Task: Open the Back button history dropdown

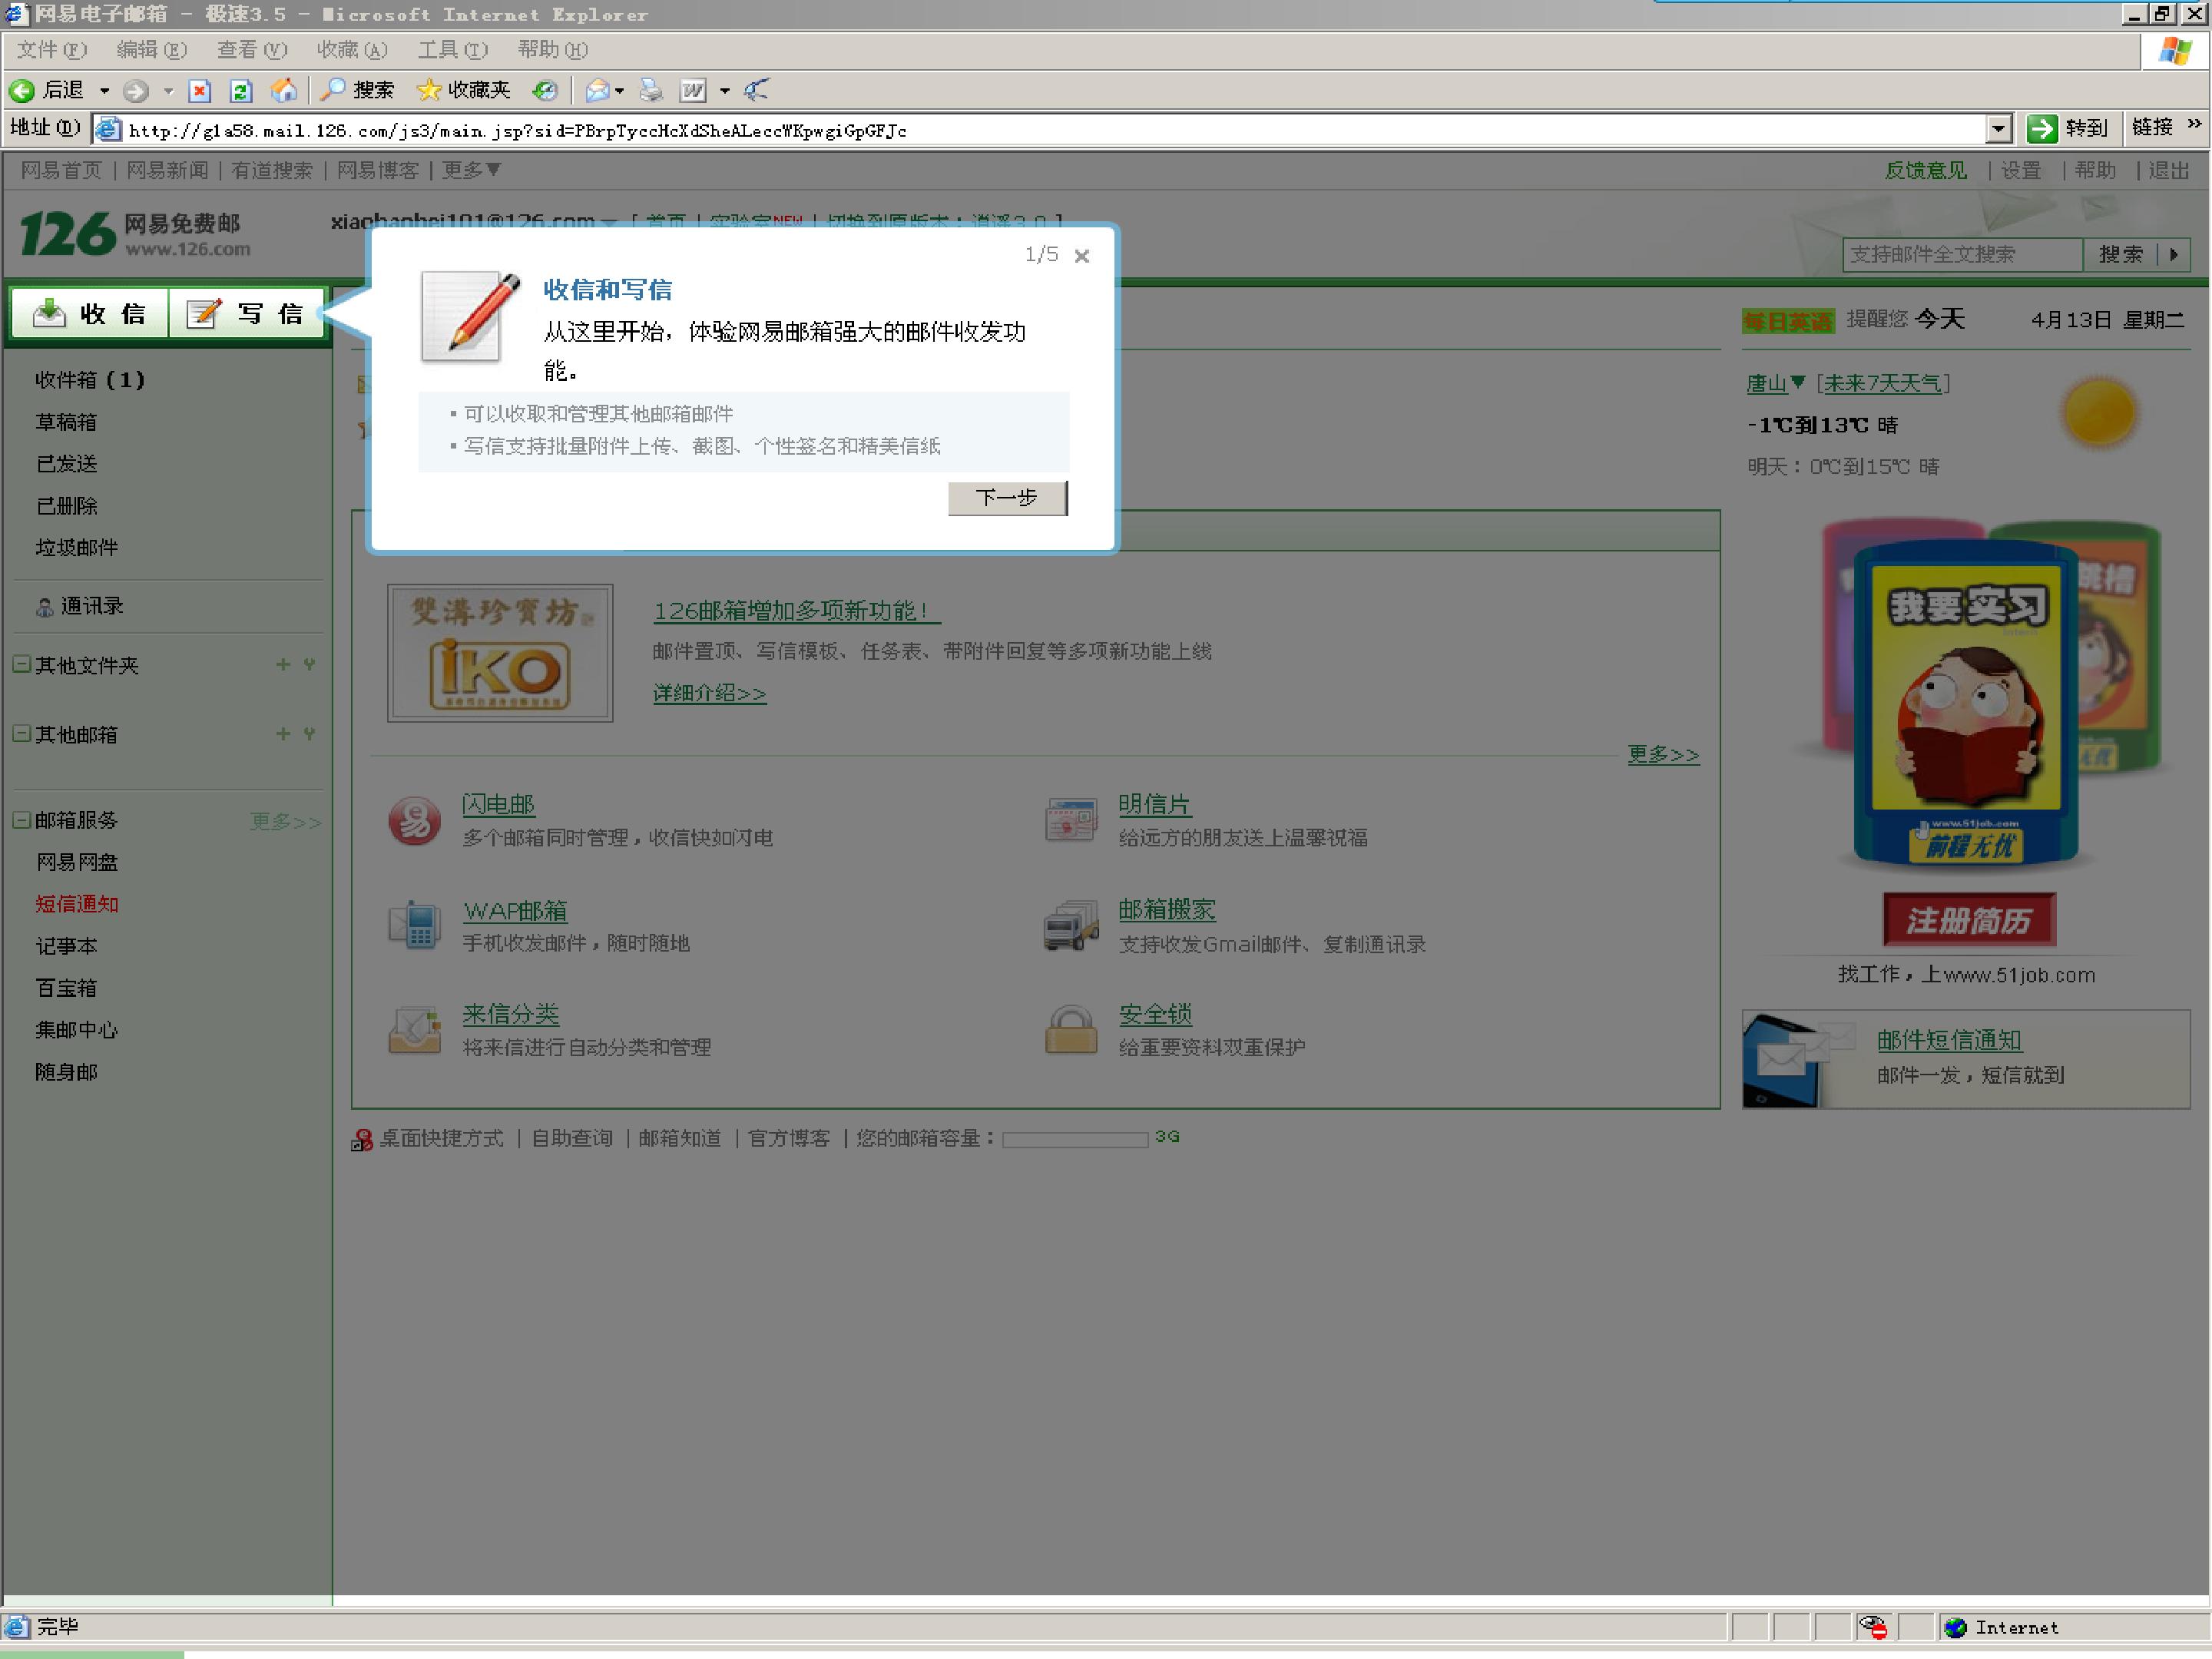Action: (x=104, y=91)
